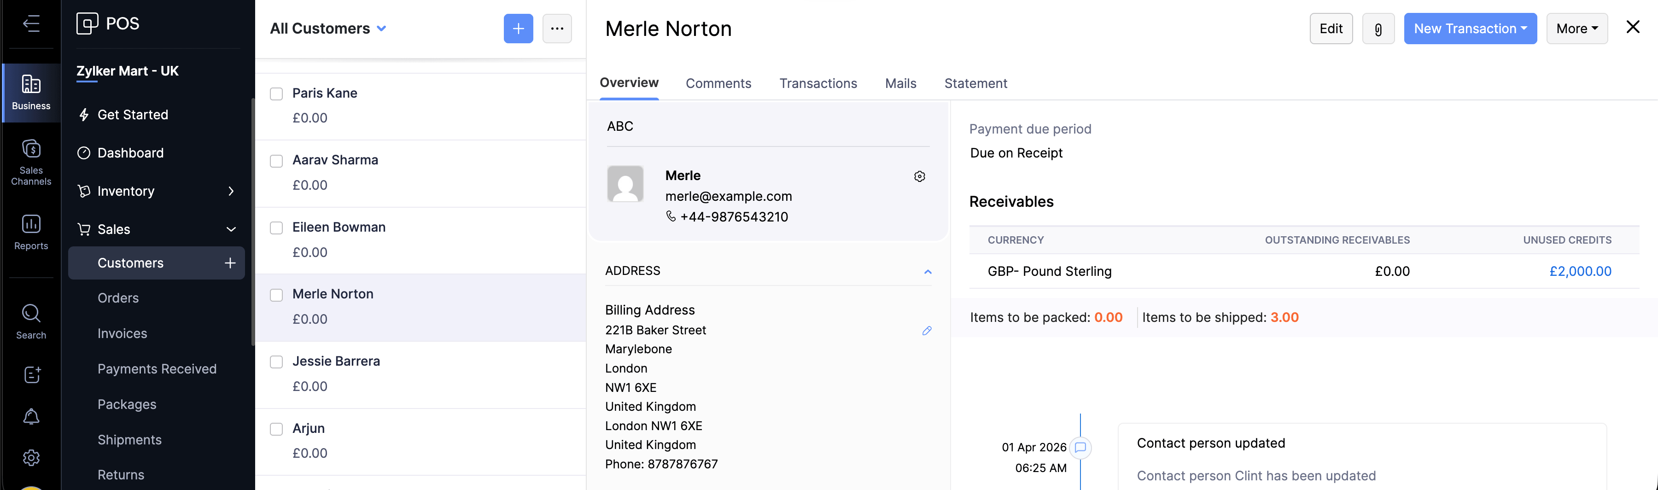Open the Search icon in sidebar

(31, 321)
